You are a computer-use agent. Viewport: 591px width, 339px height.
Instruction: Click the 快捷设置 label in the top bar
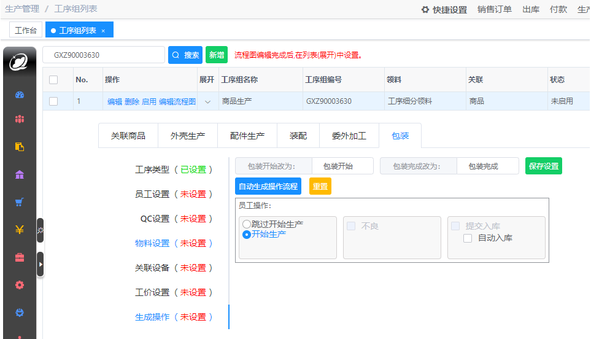[x=450, y=10]
